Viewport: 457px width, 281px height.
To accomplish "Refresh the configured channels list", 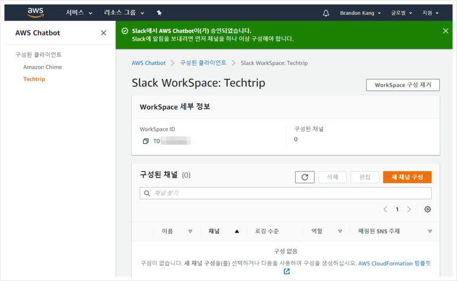I will coord(304,177).
